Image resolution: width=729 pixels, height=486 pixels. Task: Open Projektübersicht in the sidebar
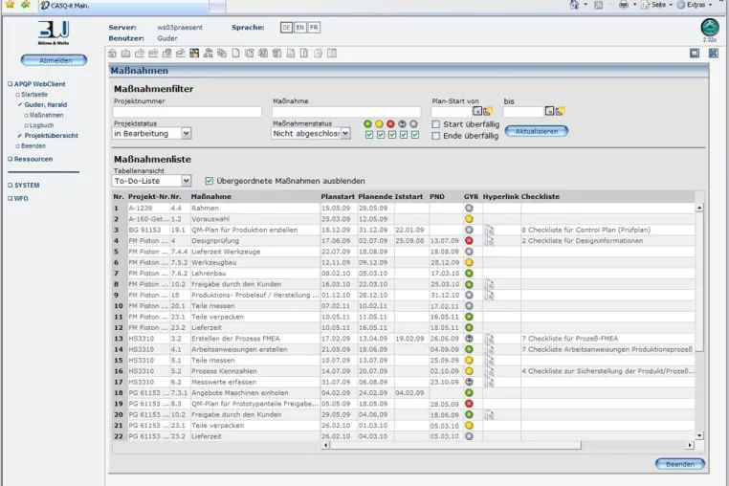pos(51,136)
